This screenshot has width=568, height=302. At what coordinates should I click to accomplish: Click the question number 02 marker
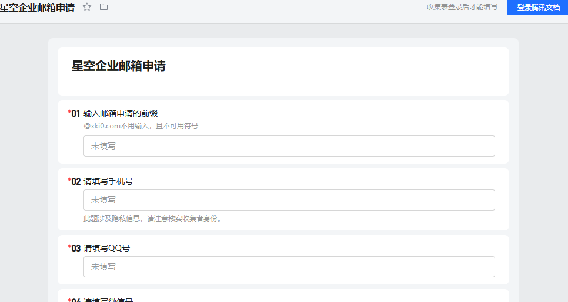[x=75, y=181]
